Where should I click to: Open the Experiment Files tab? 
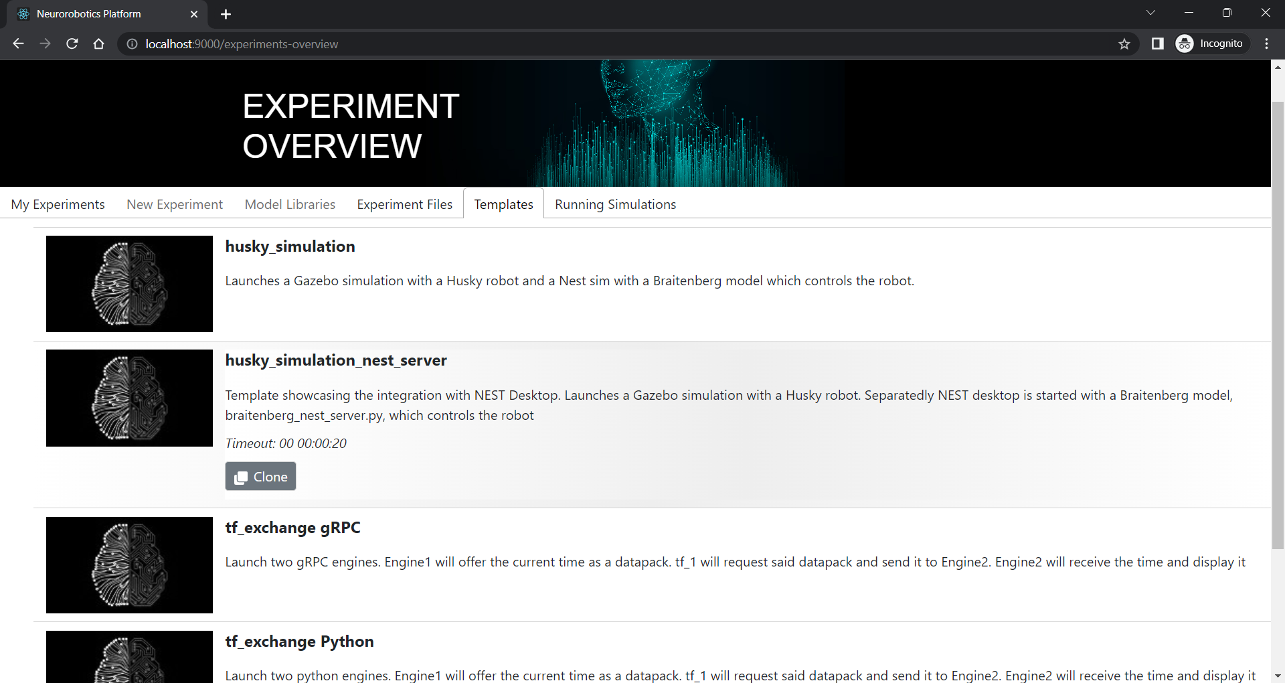click(x=405, y=204)
